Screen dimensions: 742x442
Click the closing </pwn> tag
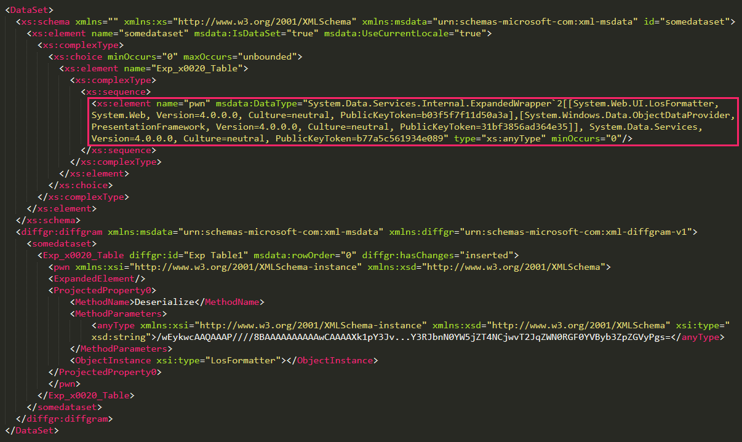tap(65, 384)
